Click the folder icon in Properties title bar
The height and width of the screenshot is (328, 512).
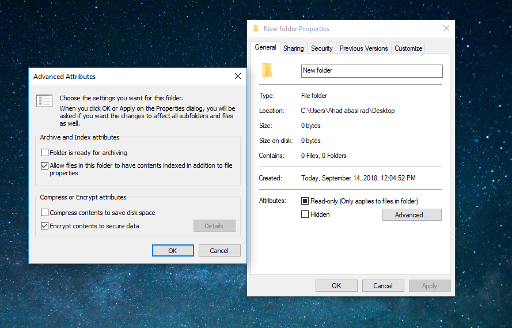tap(256, 29)
